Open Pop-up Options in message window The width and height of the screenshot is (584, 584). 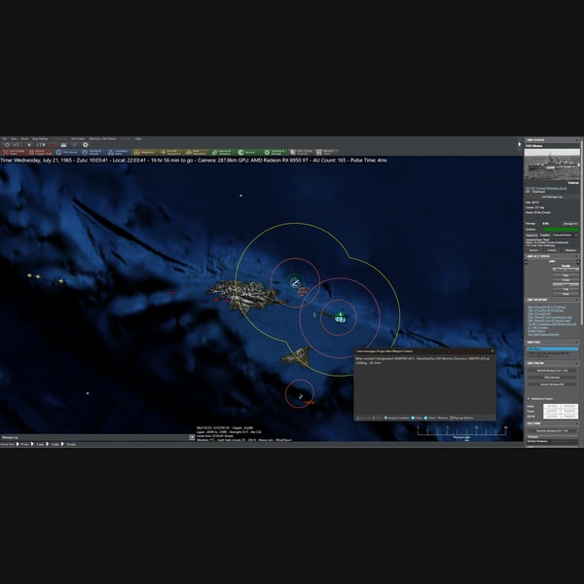click(x=461, y=418)
